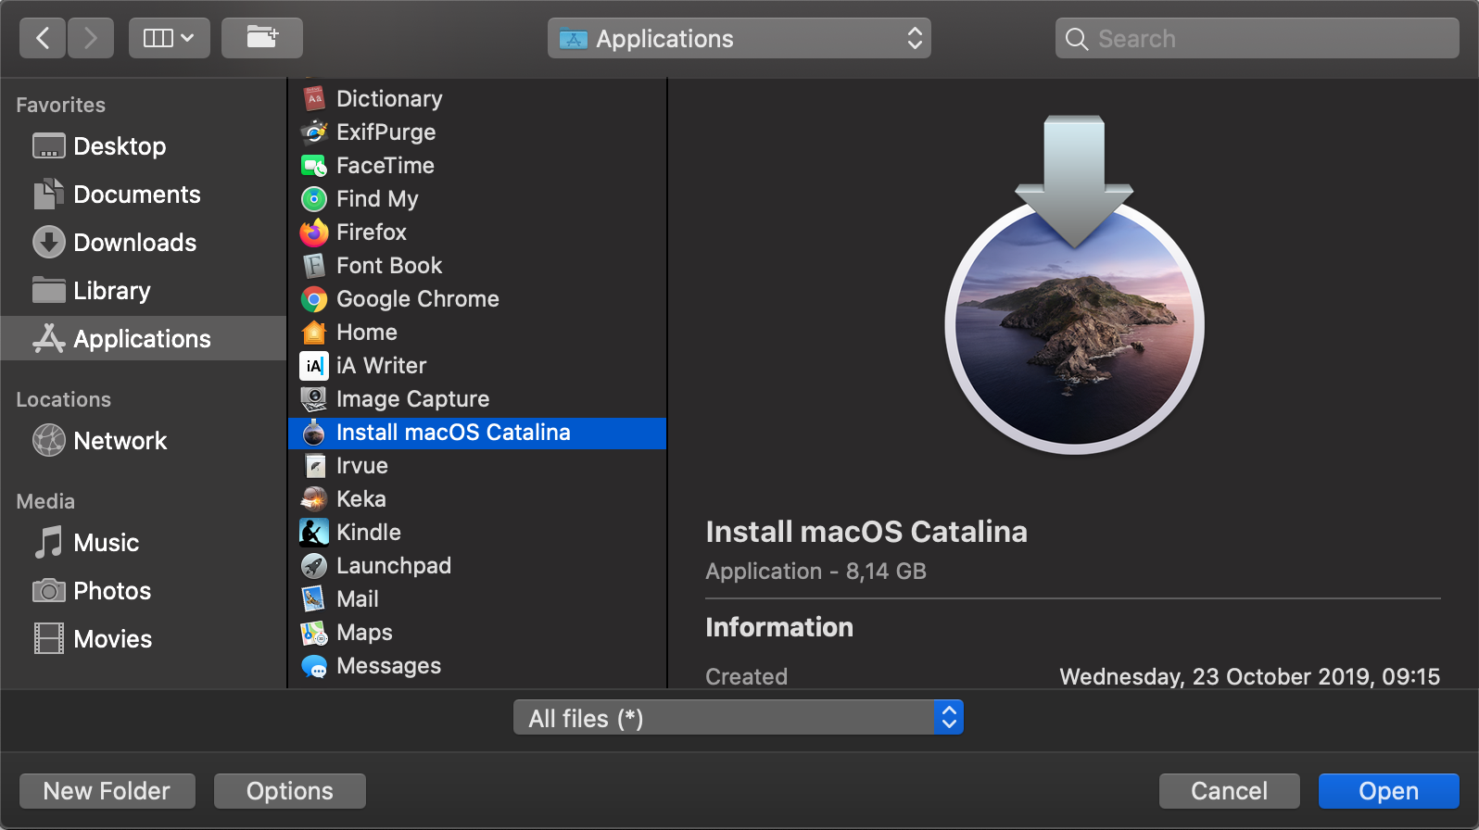Pick the Kindle app icon

tap(314, 533)
